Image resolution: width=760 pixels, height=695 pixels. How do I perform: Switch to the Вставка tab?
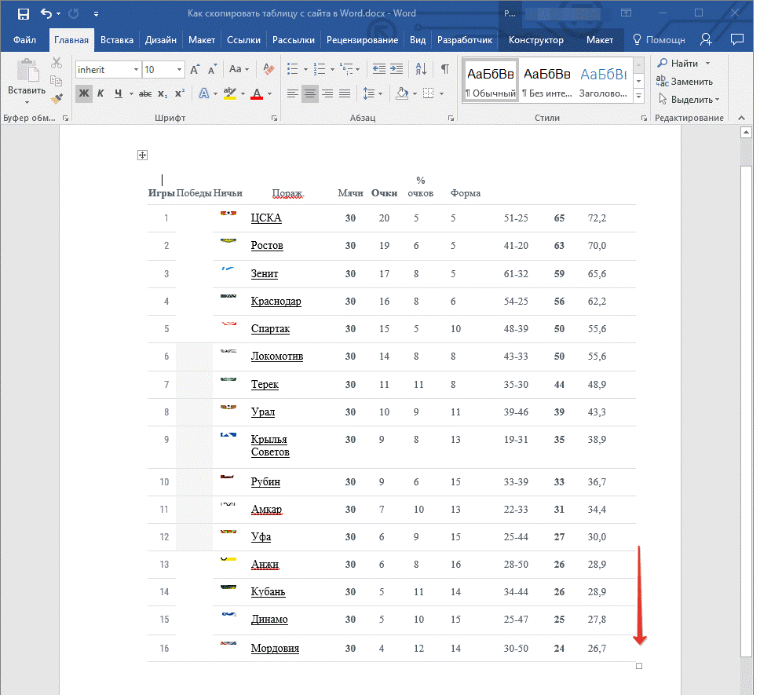(x=117, y=40)
